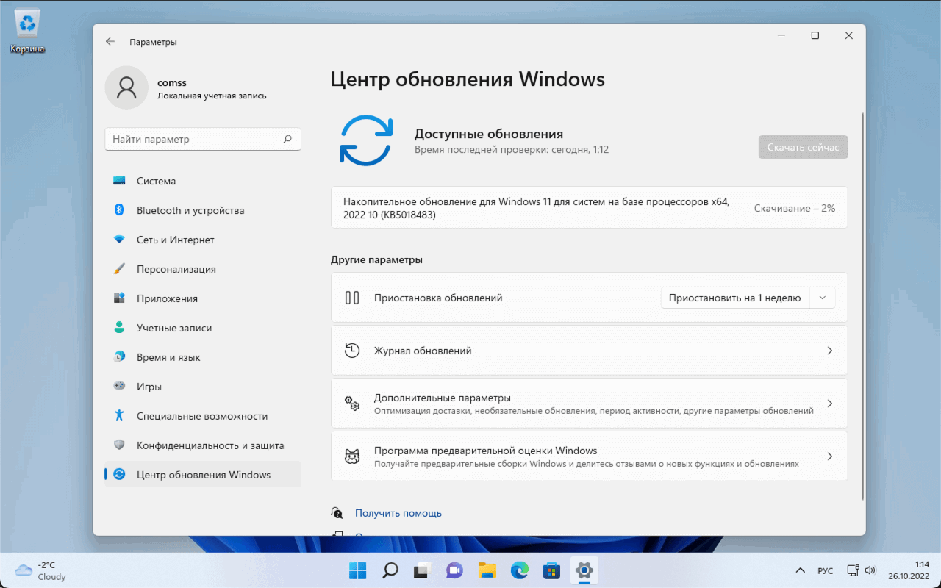Click Приостановить на 1 неделю button

[x=734, y=298]
